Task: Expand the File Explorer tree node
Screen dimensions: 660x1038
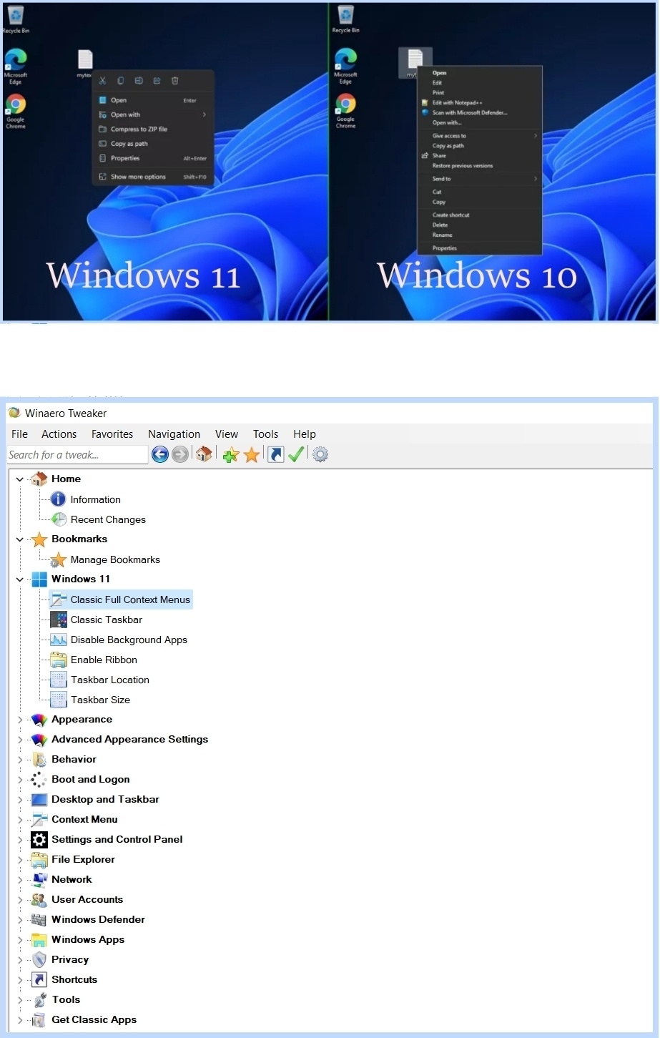Action: tap(19, 860)
